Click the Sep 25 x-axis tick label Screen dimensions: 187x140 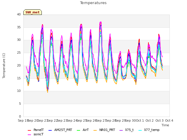(82, 120)
